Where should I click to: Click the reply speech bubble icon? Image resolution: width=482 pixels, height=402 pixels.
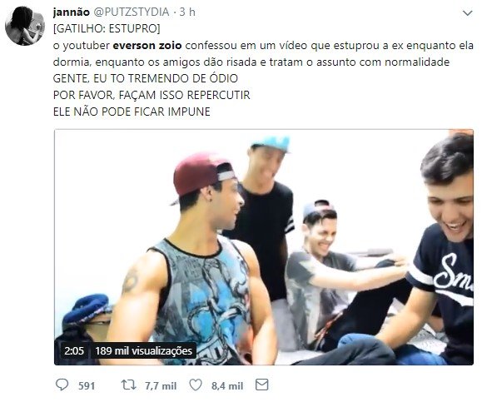[x=62, y=385]
